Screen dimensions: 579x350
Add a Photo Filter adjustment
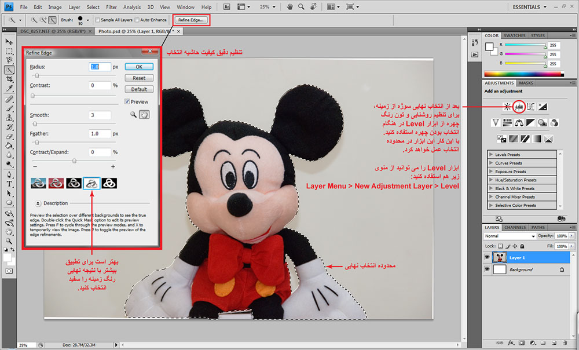[543, 123]
